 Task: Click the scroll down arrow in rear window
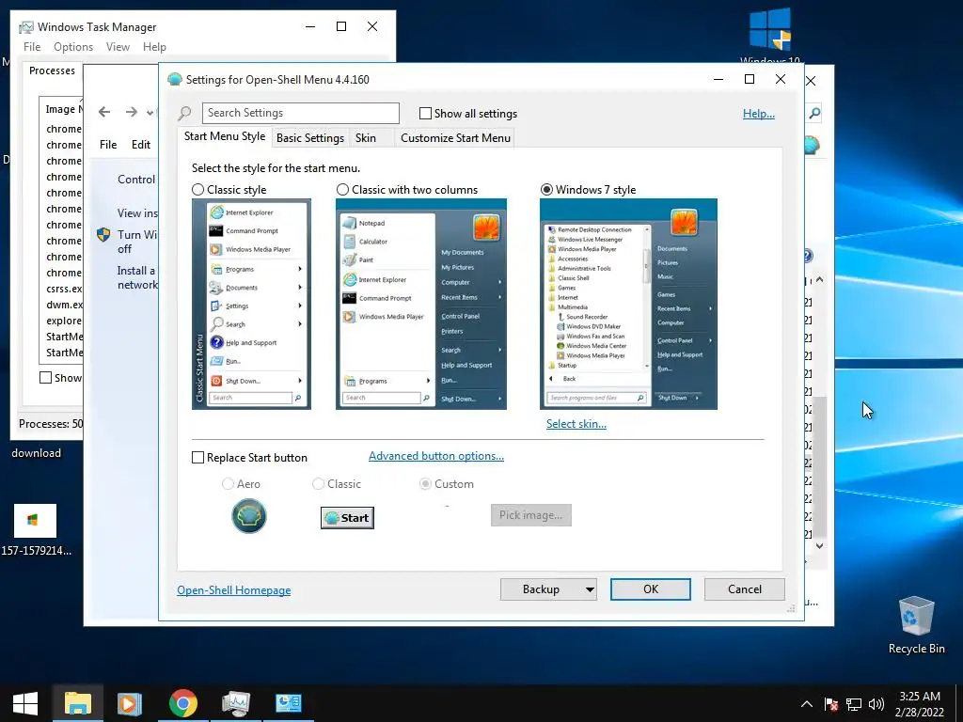pyautogui.click(x=819, y=545)
